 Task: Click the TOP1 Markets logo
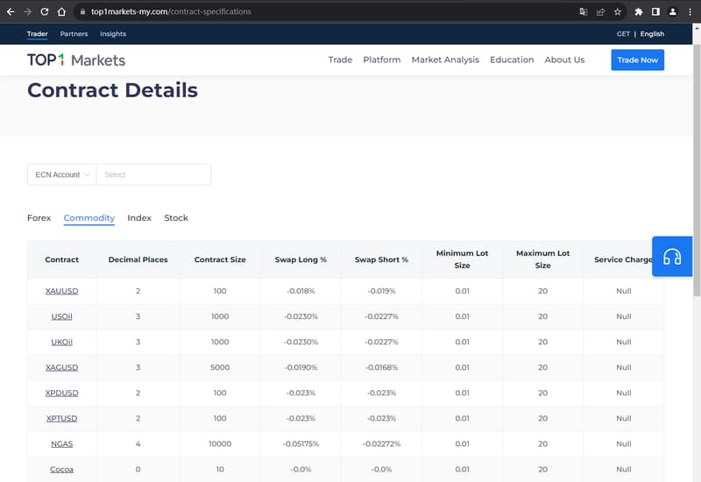76,60
